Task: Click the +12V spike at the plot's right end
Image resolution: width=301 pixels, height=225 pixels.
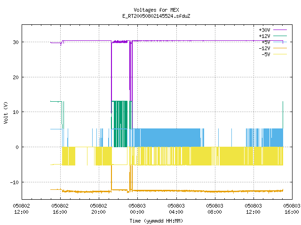Action: (x=283, y=115)
